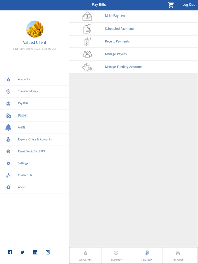198x264 pixels.
Task: Open Contact Us
Action: coord(35,175)
